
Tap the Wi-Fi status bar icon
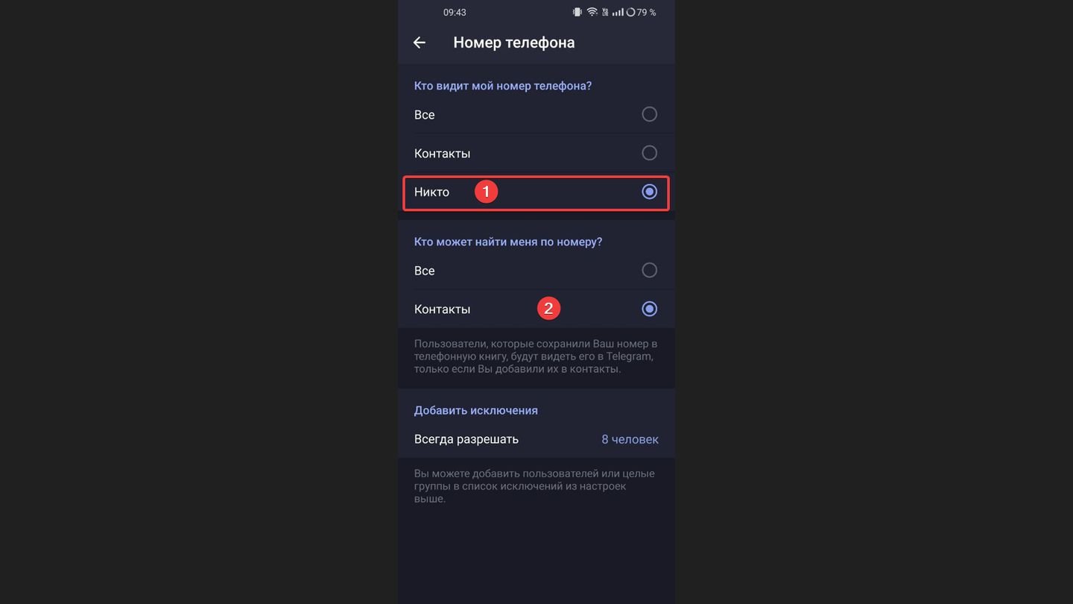pos(592,12)
